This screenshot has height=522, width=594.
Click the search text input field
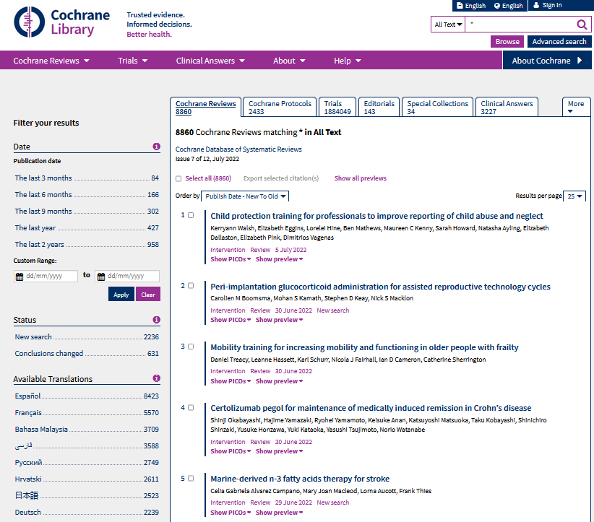(519, 25)
